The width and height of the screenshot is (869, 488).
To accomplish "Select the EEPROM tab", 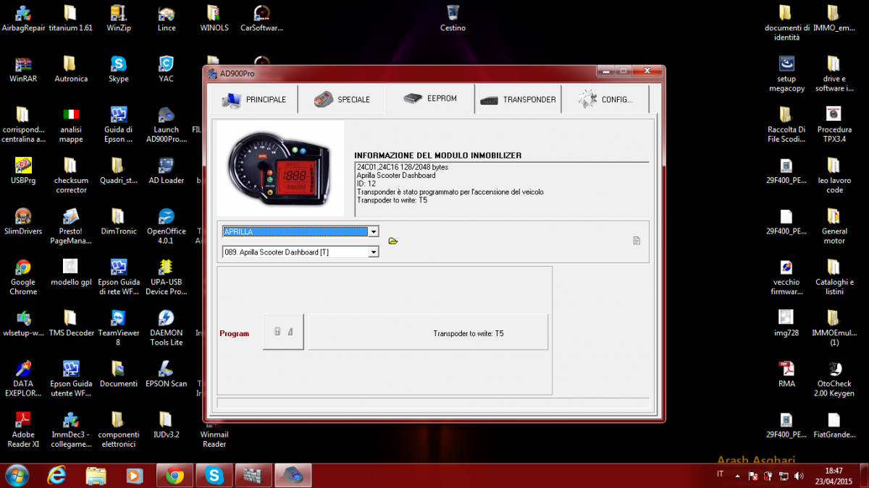I will pyautogui.click(x=430, y=98).
